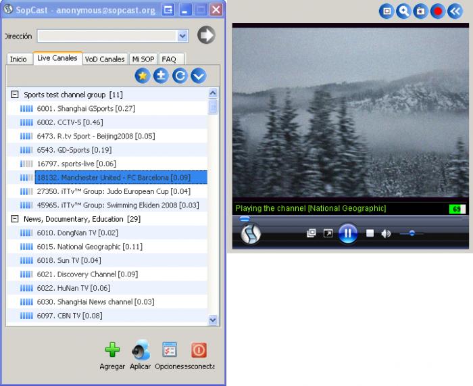473x386 pixels.
Task: Select channel 6001. Shanghai GSports
Action: pyautogui.click(x=107, y=108)
